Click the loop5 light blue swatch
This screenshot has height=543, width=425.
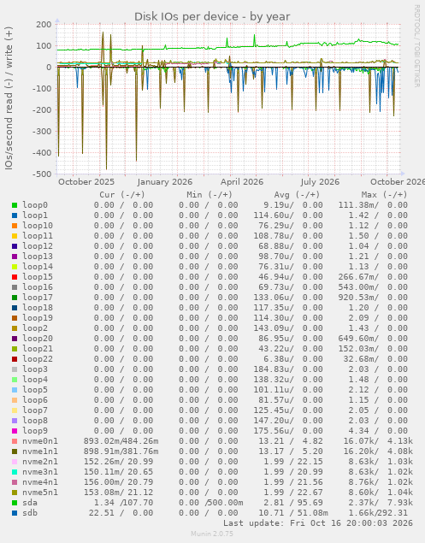15,390
